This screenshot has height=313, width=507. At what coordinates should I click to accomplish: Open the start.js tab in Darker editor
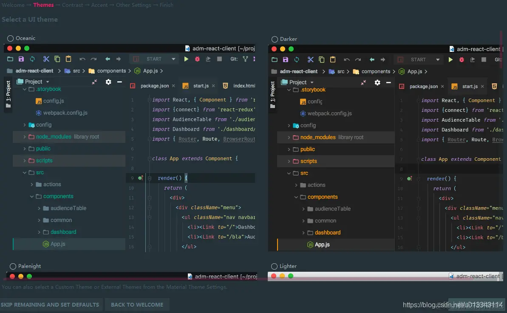click(x=470, y=86)
